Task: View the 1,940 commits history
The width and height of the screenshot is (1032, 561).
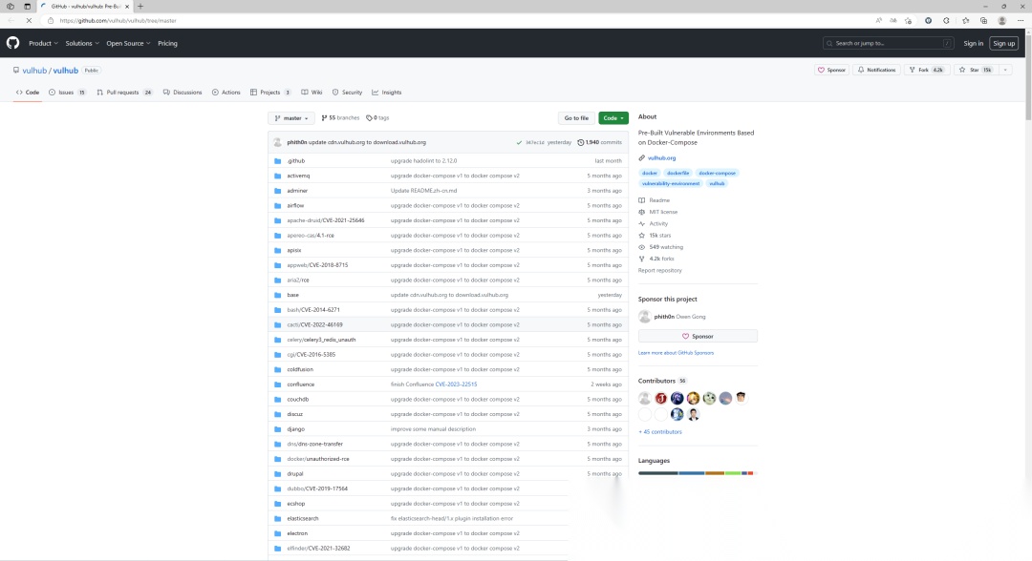Action: 599,142
